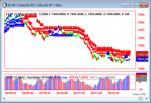Close the ES #F chart window
The height and width of the screenshot is (103, 151).
144,5
